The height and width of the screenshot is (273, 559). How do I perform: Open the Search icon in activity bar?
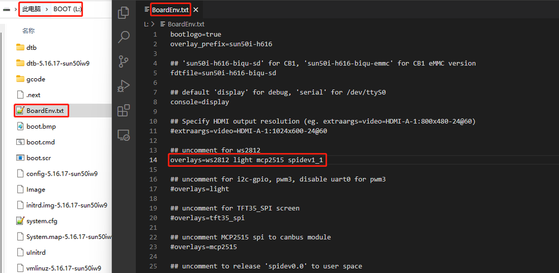pyautogui.click(x=124, y=37)
